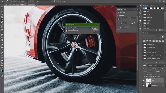The width and height of the screenshot is (166, 93).
Task: Select the Crop tool
Action: click(x=2, y=17)
